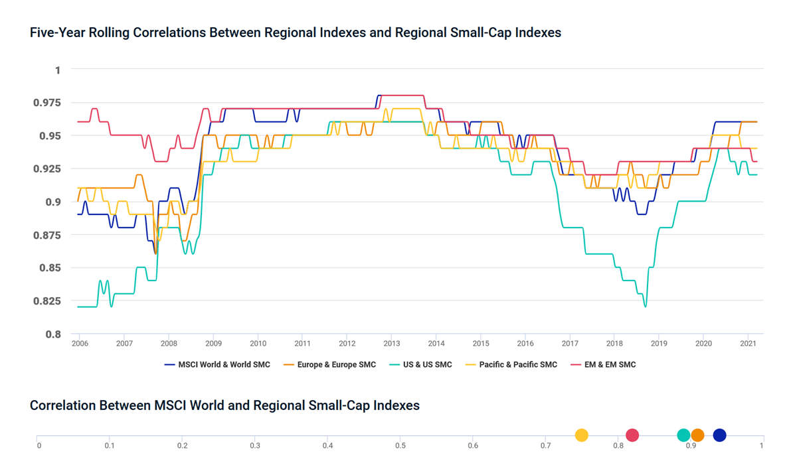This screenshot has width=797, height=473.
Task: Click the 0.825 label on the y-axis
Action: coord(48,301)
